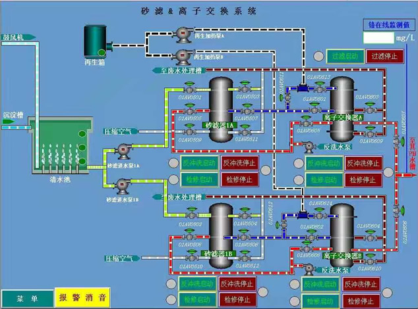Click the backwash pump below ion exchanger A

[309, 146]
